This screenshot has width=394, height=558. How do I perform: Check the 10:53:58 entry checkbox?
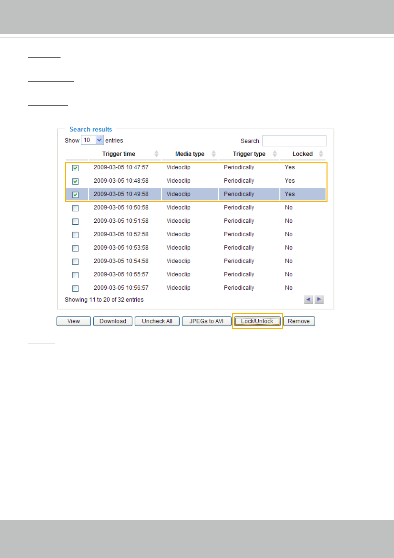pos(75,248)
